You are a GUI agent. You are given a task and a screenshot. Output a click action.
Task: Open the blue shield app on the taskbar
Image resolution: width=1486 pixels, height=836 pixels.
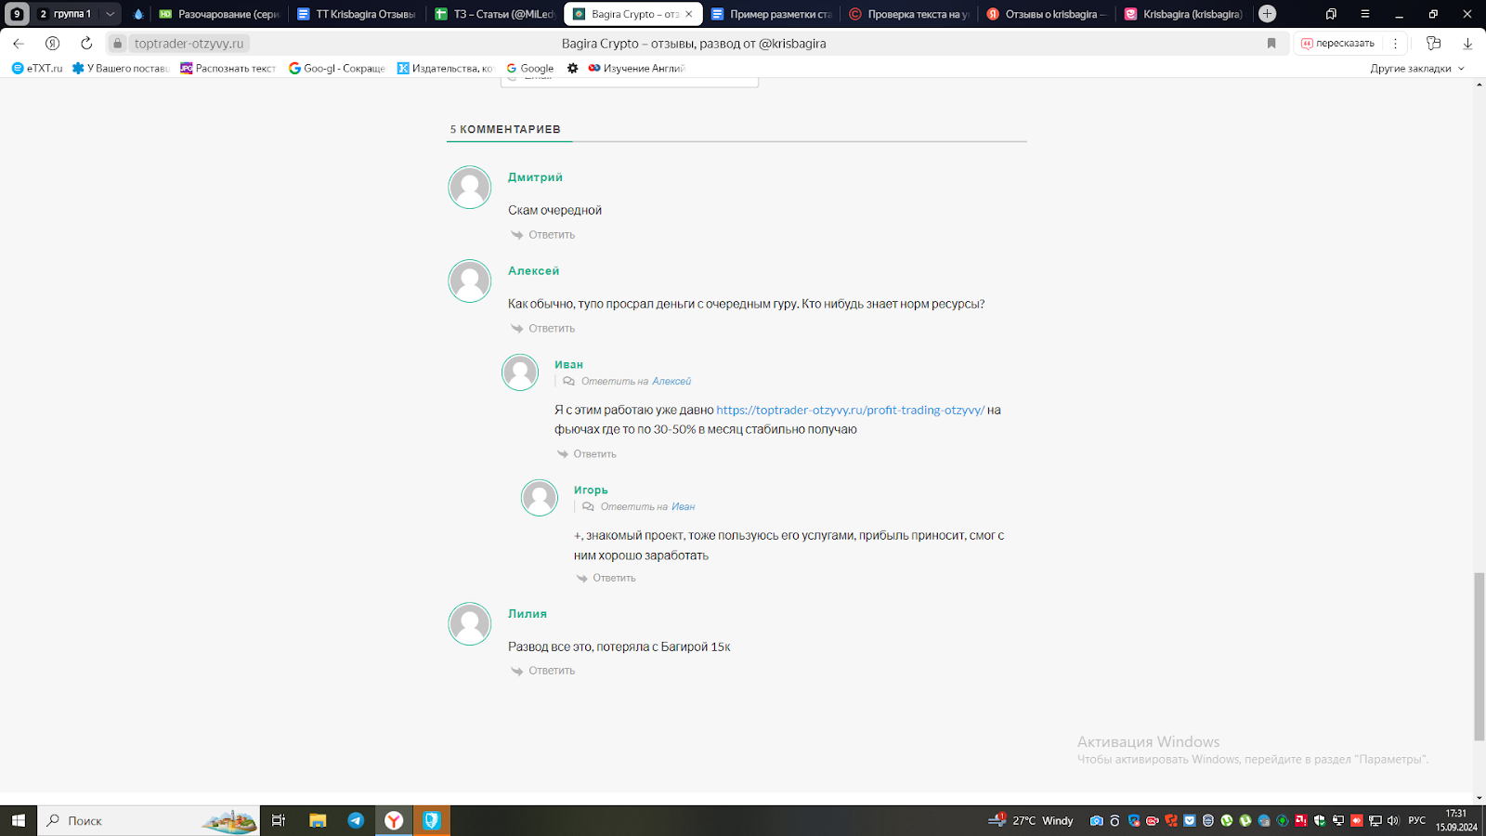coord(432,820)
